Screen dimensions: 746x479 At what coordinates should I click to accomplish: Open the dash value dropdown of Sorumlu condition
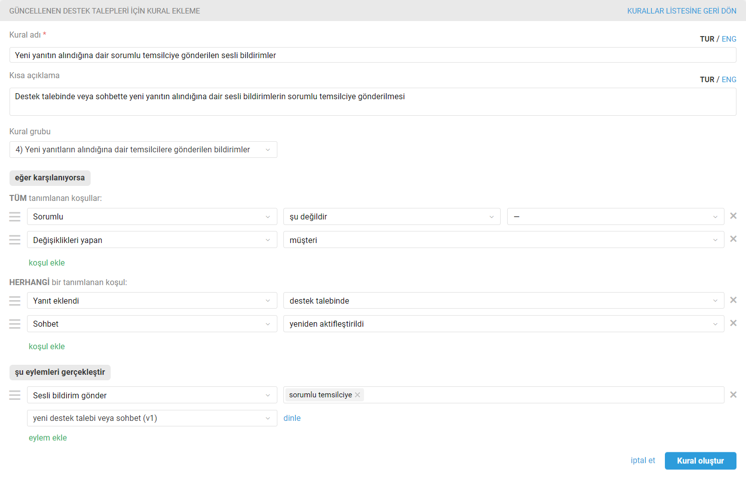pyautogui.click(x=616, y=216)
